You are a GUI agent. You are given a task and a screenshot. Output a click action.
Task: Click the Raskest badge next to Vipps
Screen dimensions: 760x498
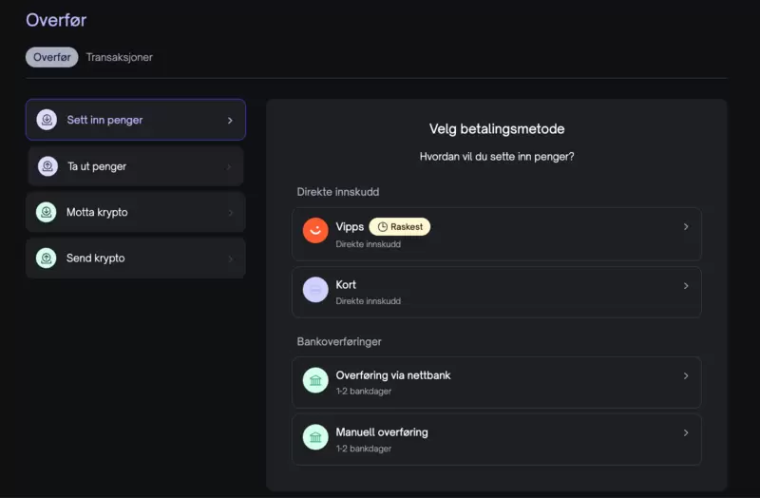[400, 227]
